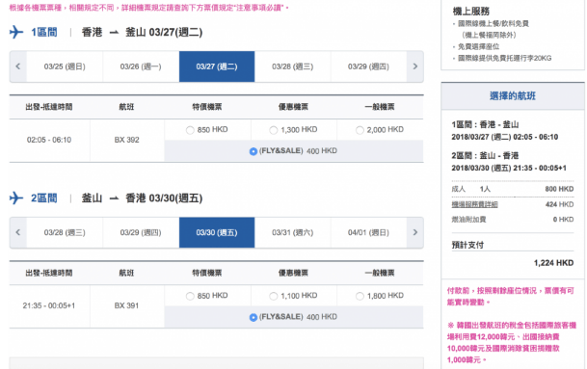Switch return date to 03/29 (週四)
Viewport: 587px width, 369px height.
click(141, 232)
